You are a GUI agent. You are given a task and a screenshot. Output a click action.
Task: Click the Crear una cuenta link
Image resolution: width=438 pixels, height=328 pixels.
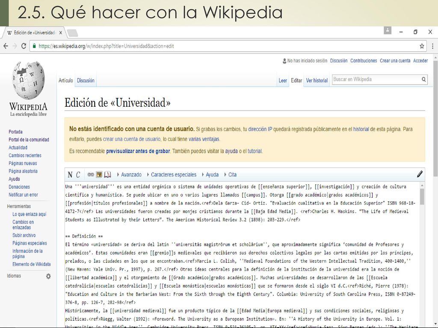coord(395,61)
